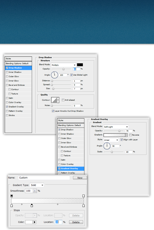Click the stop Color swatch
Viewport: 154px width, 230px height.
click(29, 222)
